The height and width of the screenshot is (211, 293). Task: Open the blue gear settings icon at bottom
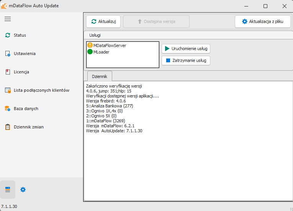[23, 190]
